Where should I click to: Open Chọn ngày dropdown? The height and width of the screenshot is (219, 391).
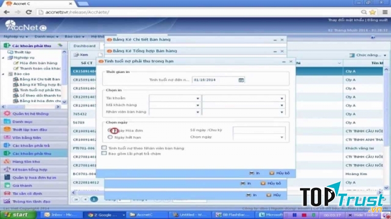282,137
